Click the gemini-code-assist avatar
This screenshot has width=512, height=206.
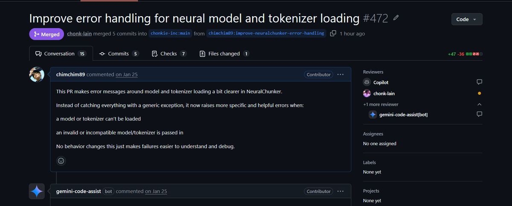[x=37, y=192]
